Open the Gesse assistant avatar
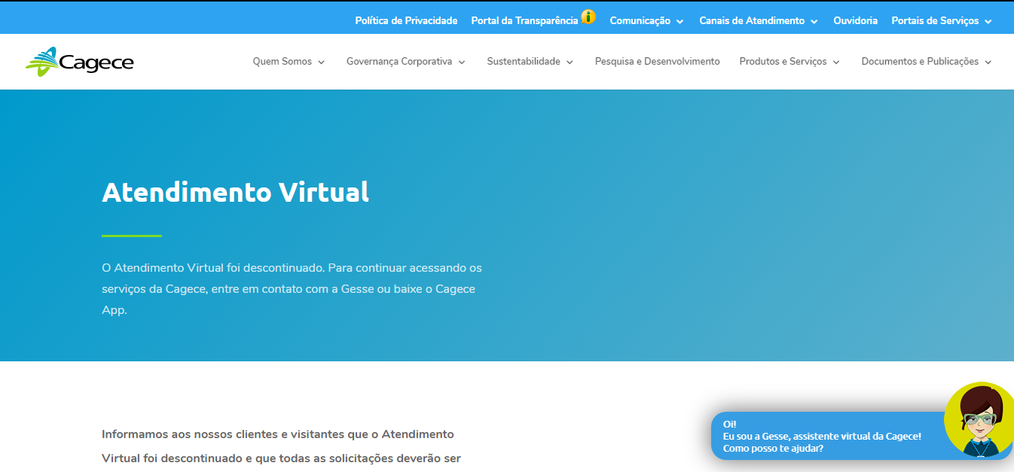 [x=979, y=420]
